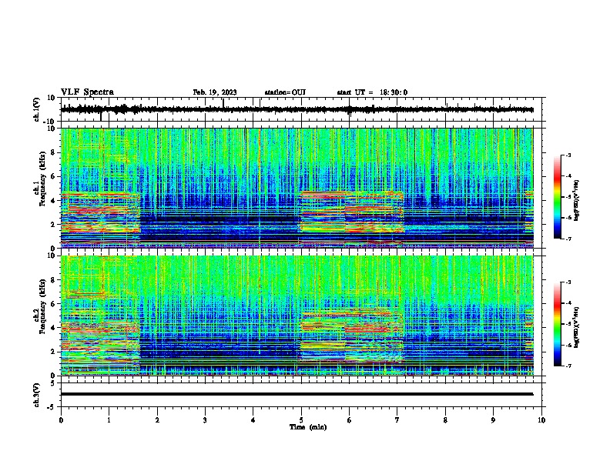Click the "1" tick on the time axis
This screenshot has height=471, width=610.
click(109, 420)
